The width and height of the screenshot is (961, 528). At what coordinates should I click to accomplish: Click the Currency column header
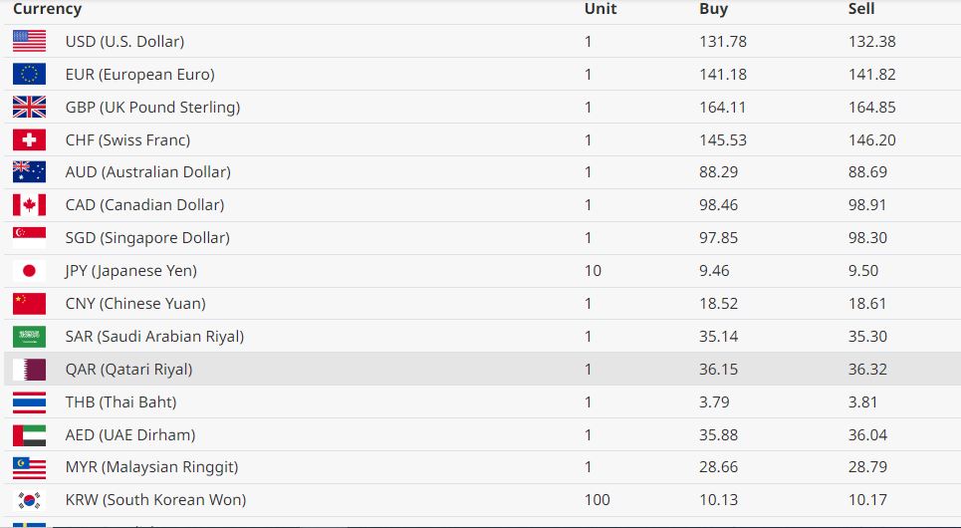point(47,9)
